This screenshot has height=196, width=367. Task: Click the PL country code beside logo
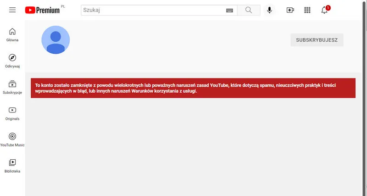click(63, 6)
